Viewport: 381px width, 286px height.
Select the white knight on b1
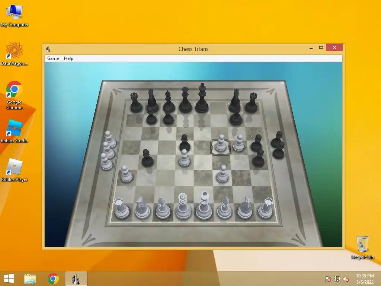pyautogui.click(x=143, y=207)
